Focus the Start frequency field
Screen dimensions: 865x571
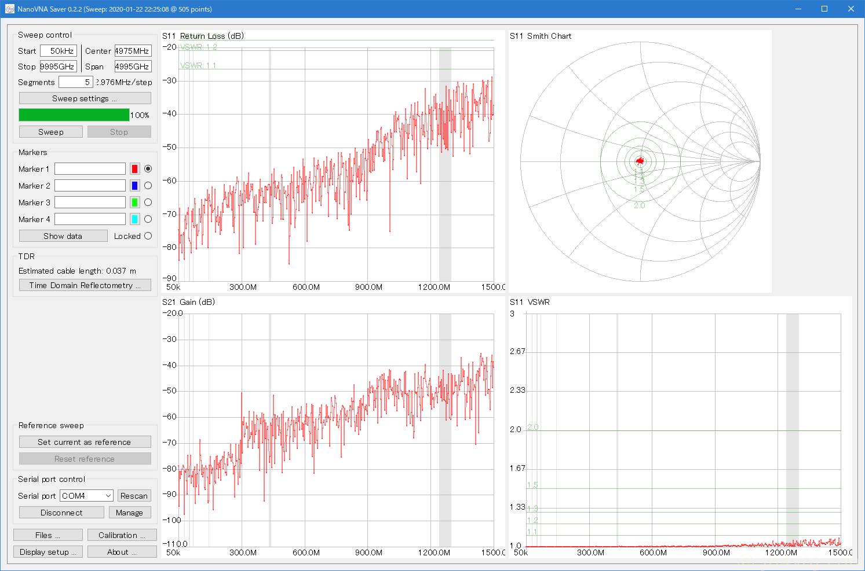coord(59,51)
